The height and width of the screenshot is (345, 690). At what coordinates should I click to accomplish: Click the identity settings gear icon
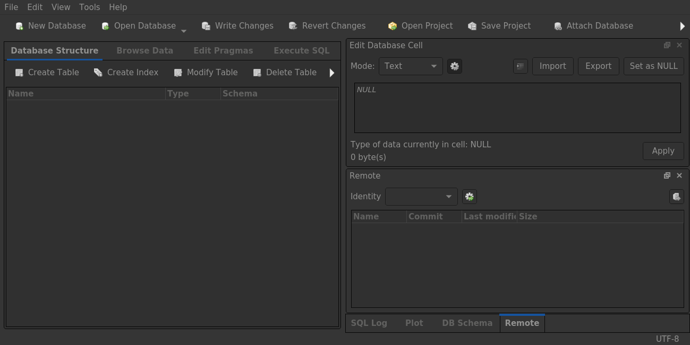click(469, 197)
